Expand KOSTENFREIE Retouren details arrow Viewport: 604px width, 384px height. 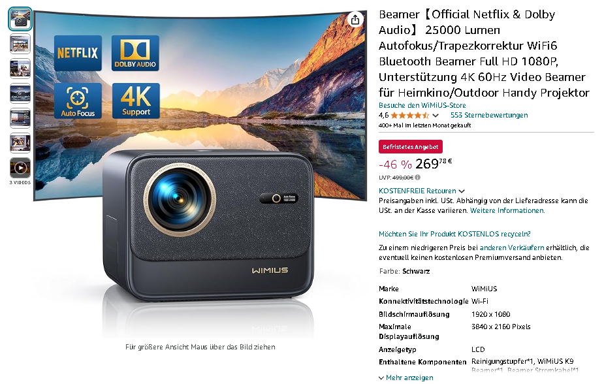462,191
